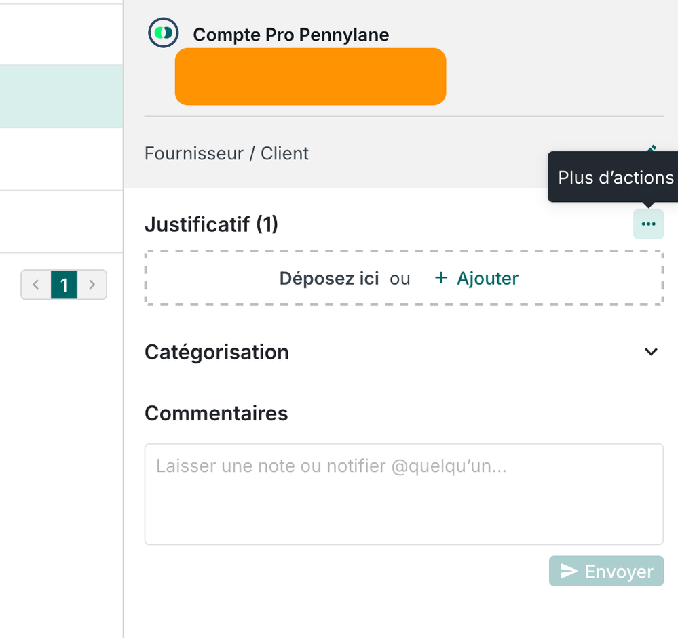This screenshot has width=678, height=638.
Task: Click the paper plane send icon
Action: click(568, 572)
